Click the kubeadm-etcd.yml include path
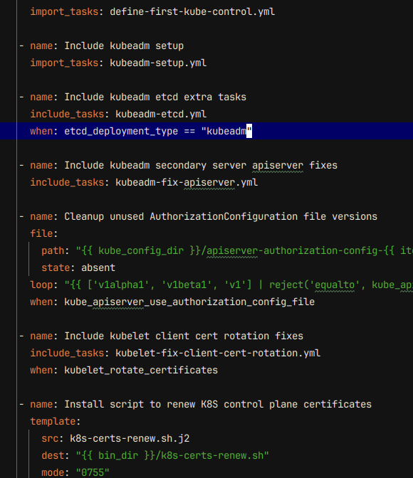The height and width of the screenshot is (478, 413). pyautogui.click(x=161, y=115)
